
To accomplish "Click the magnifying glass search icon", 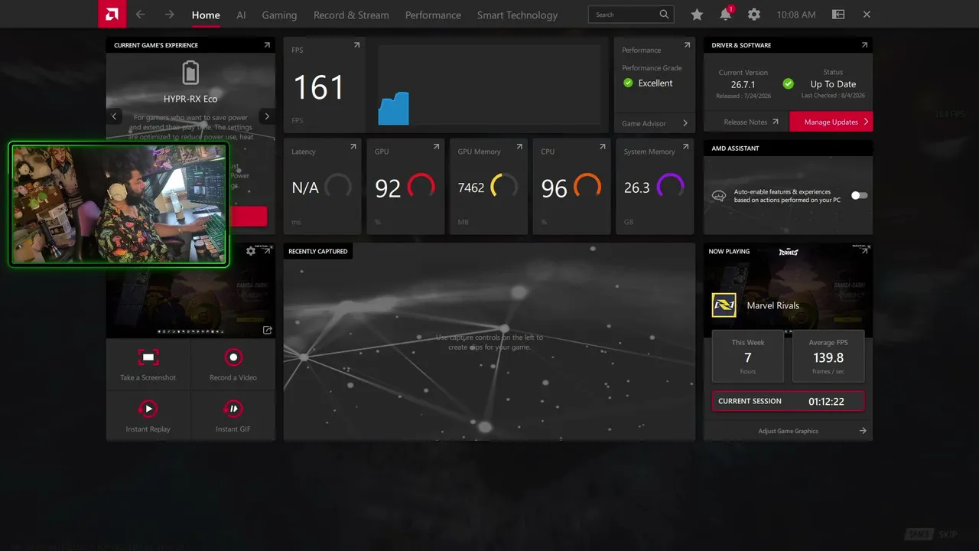I will 664,15.
